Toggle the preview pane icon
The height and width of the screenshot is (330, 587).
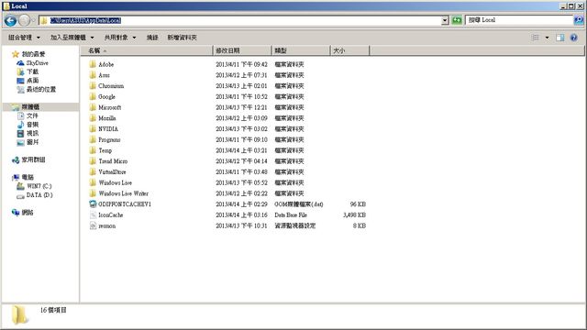coord(560,38)
